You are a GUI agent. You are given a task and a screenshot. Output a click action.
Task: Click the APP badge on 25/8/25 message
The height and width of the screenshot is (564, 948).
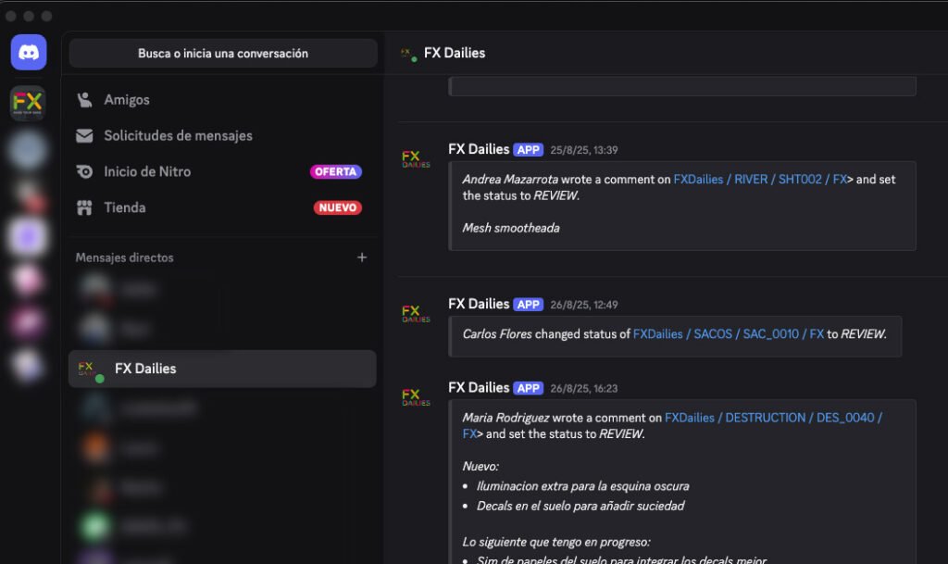529,150
